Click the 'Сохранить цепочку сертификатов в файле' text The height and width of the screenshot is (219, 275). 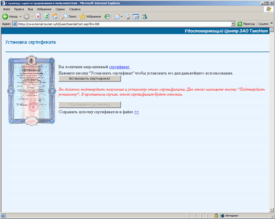96,112
